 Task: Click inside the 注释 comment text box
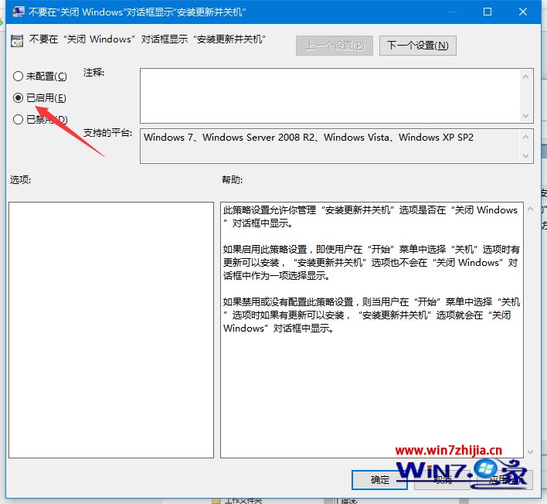(330, 96)
